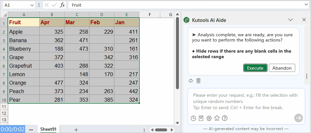Screen dimensions: 311x133
Task: Click the sheet navigation ellipsis
Action: [x=31, y=129]
